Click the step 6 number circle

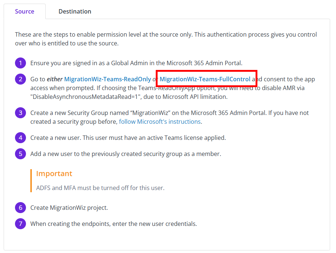tap(20, 208)
